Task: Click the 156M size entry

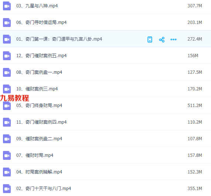Action: (193, 56)
